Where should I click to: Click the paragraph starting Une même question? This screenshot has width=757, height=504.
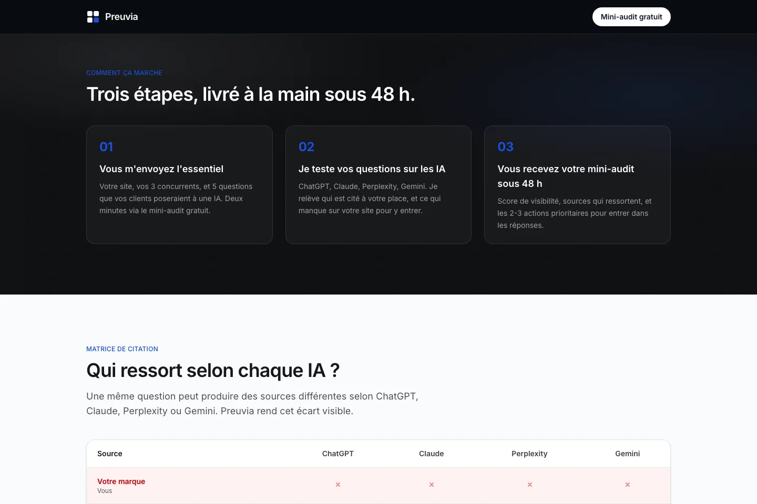[252, 404]
